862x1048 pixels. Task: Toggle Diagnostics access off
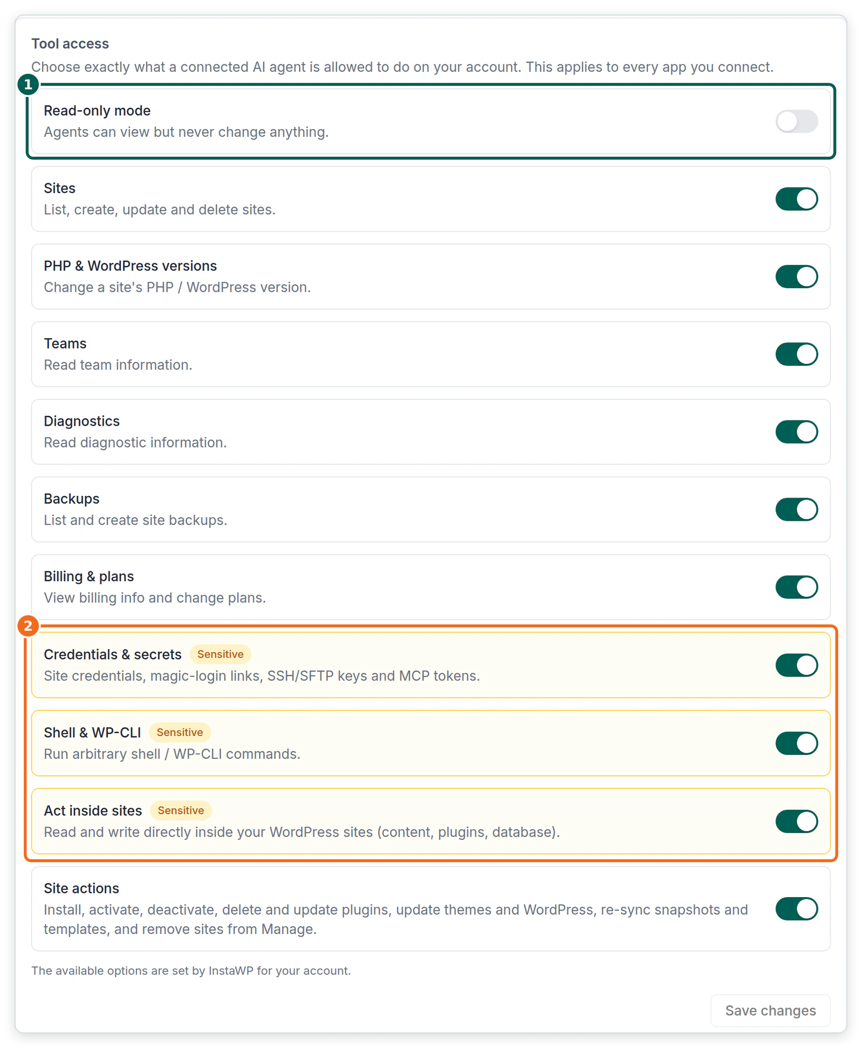pyautogui.click(x=796, y=431)
